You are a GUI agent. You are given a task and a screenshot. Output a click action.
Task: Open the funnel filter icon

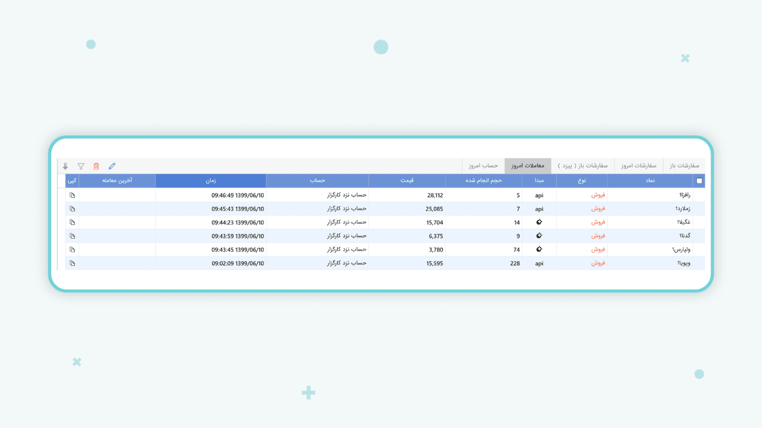81,166
